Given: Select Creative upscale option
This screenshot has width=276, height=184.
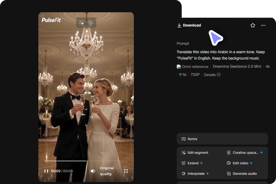Looking at the screenshot, I should 245,153.
